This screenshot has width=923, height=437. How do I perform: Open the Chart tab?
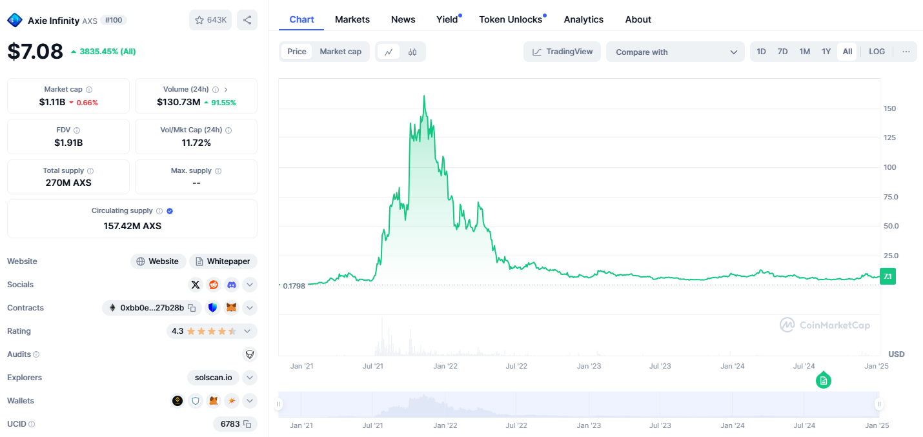point(301,19)
